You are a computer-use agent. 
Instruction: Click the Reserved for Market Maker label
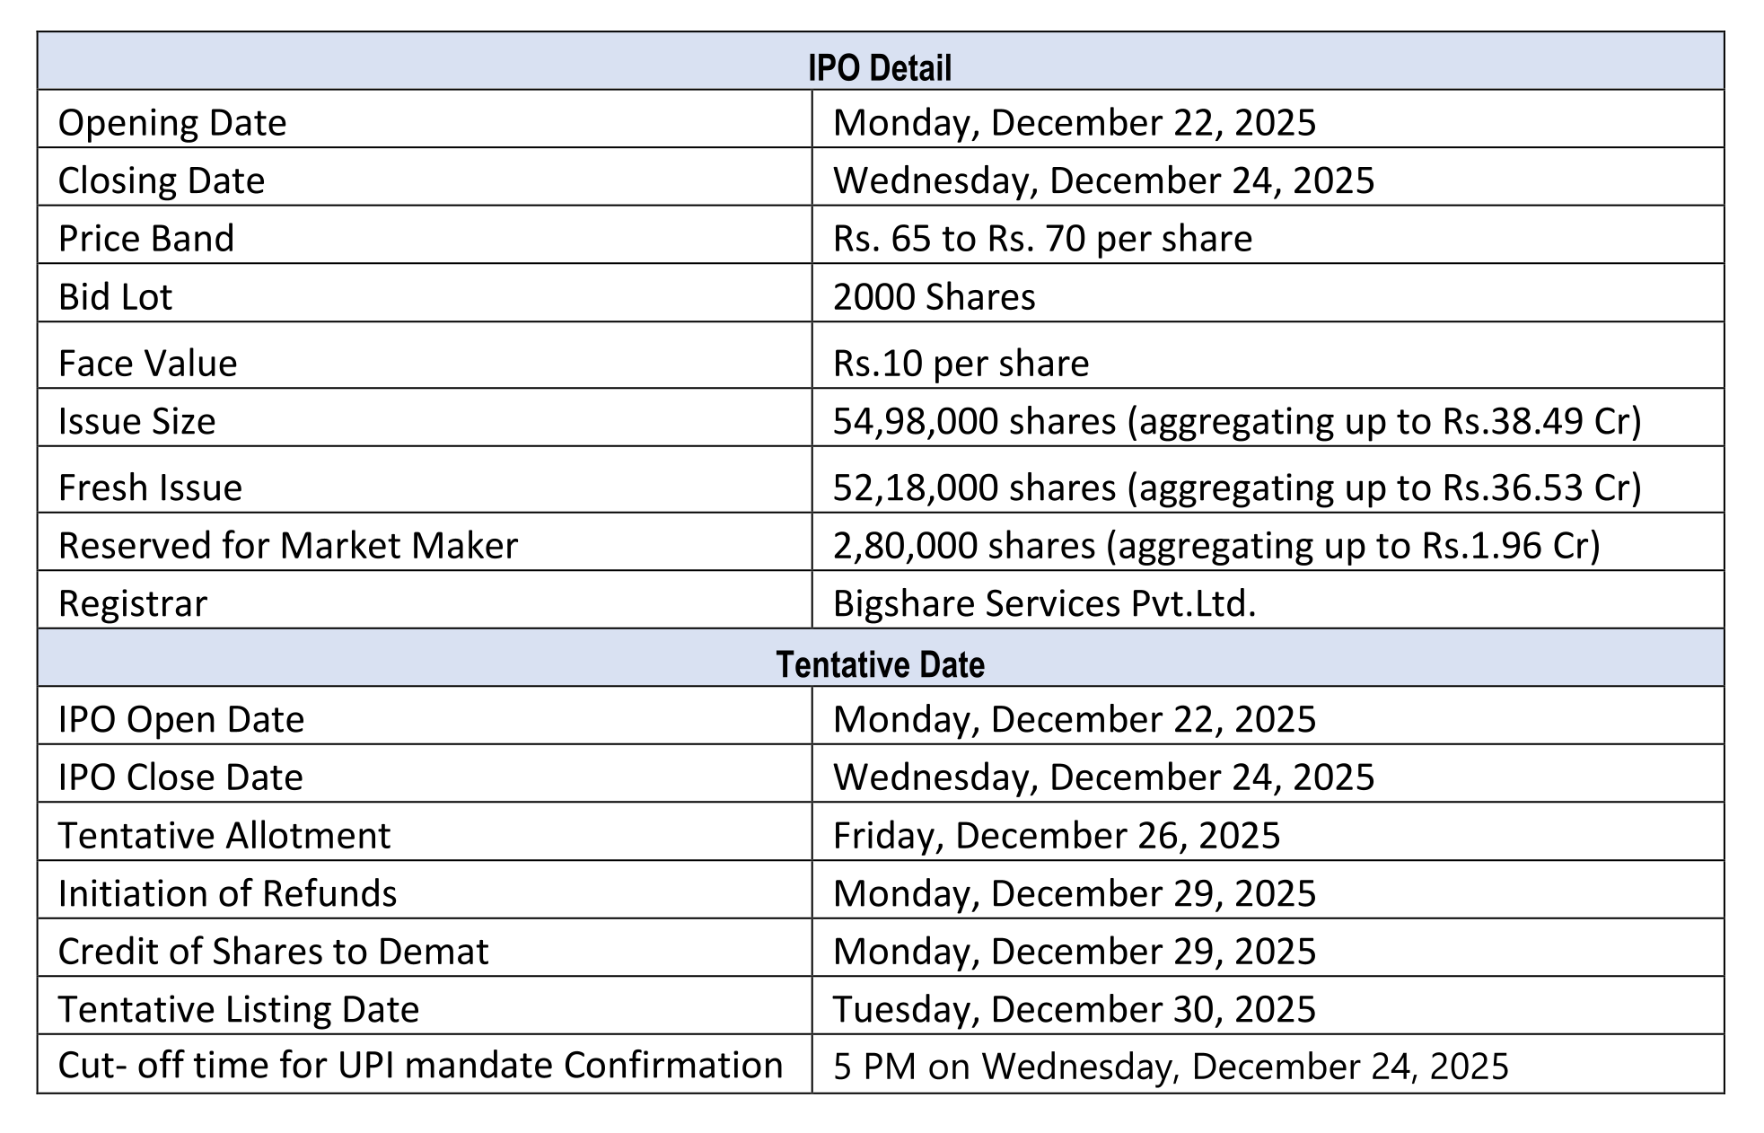click(x=288, y=546)
